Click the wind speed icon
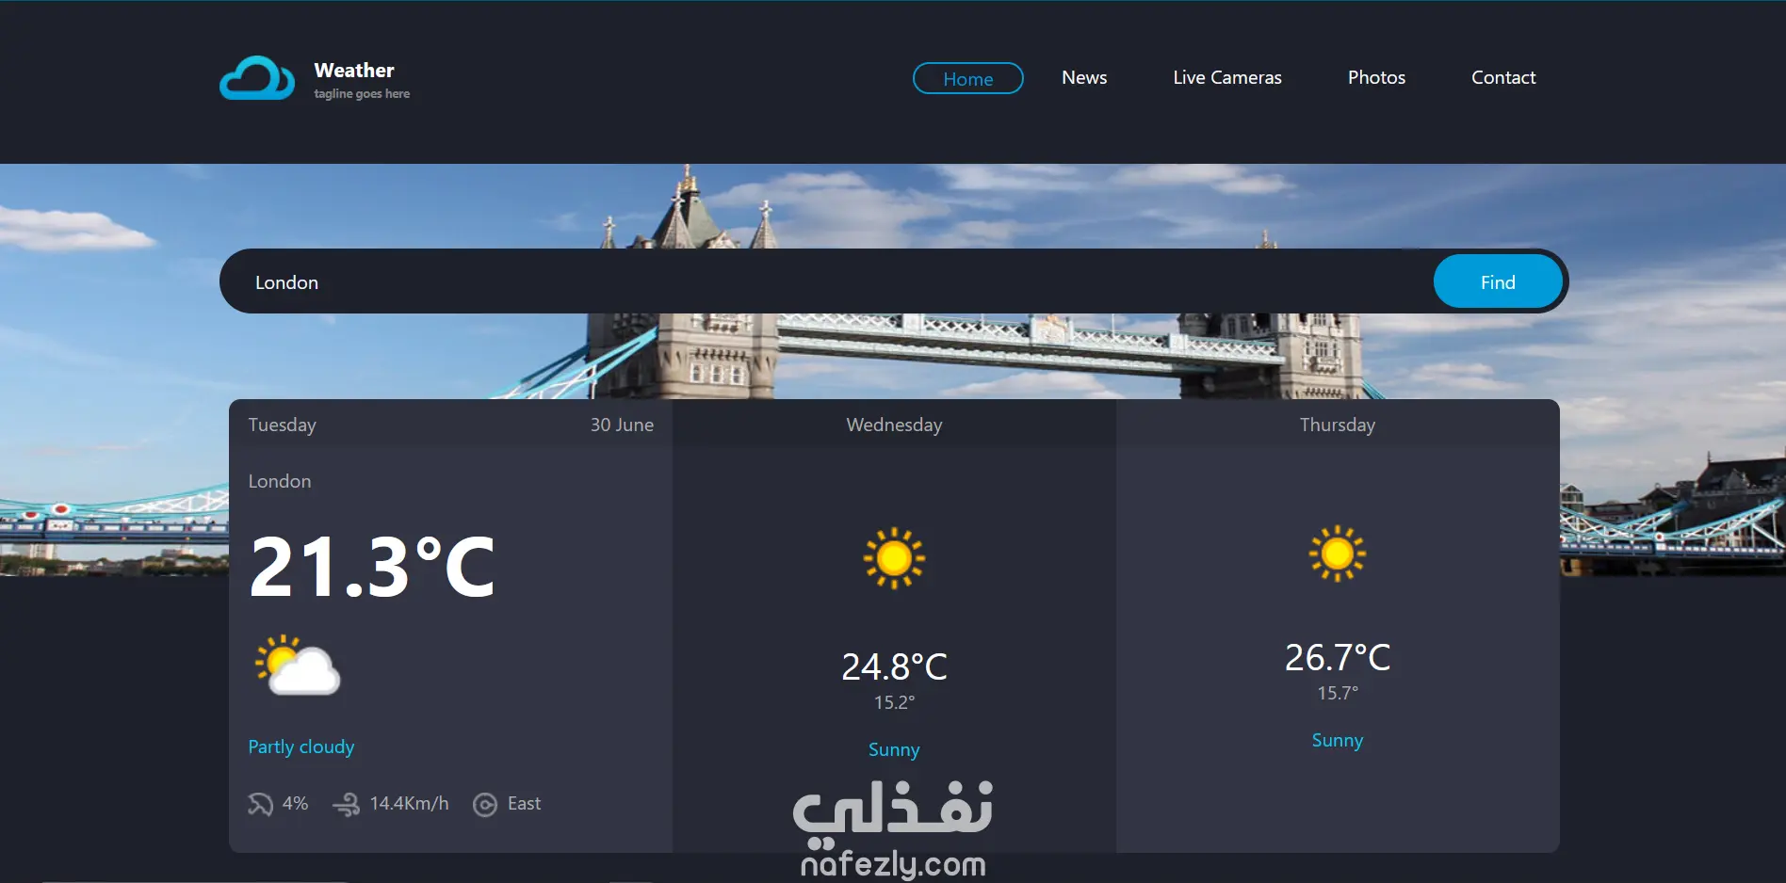 pos(346,804)
